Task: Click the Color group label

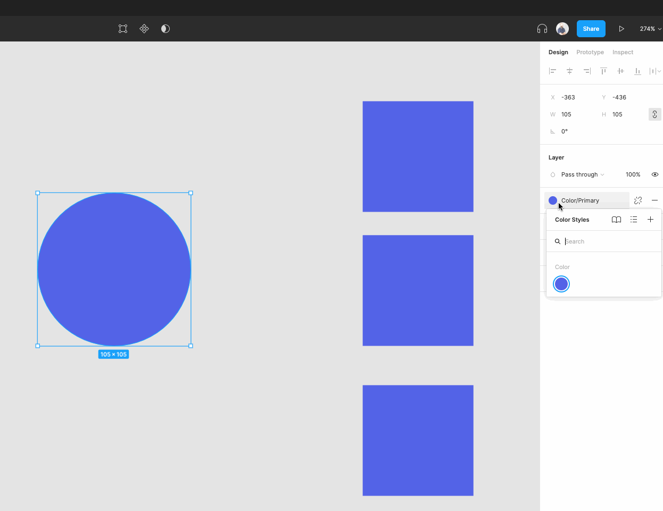Action: [x=562, y=267]
